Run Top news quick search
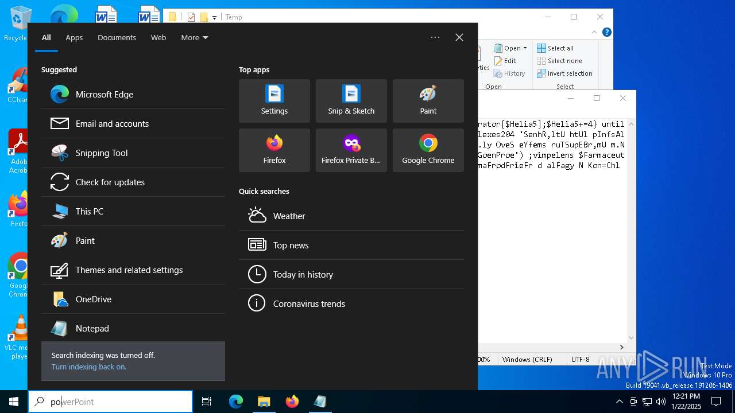 [351, 245]
